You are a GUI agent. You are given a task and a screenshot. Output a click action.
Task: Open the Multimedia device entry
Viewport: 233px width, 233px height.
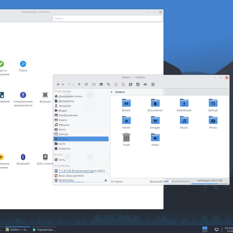point(79,181)
